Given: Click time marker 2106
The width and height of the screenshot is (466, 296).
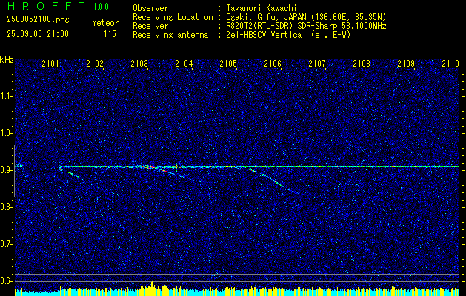Looking at the screenshot, I should point(273,63).
